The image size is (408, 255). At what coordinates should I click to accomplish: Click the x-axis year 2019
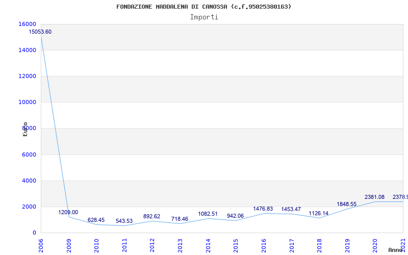[x=347, y=245]
